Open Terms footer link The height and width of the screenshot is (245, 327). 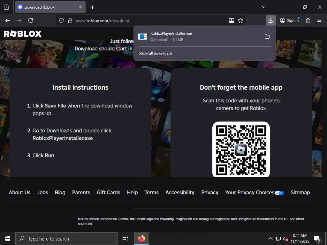point(152,192)
